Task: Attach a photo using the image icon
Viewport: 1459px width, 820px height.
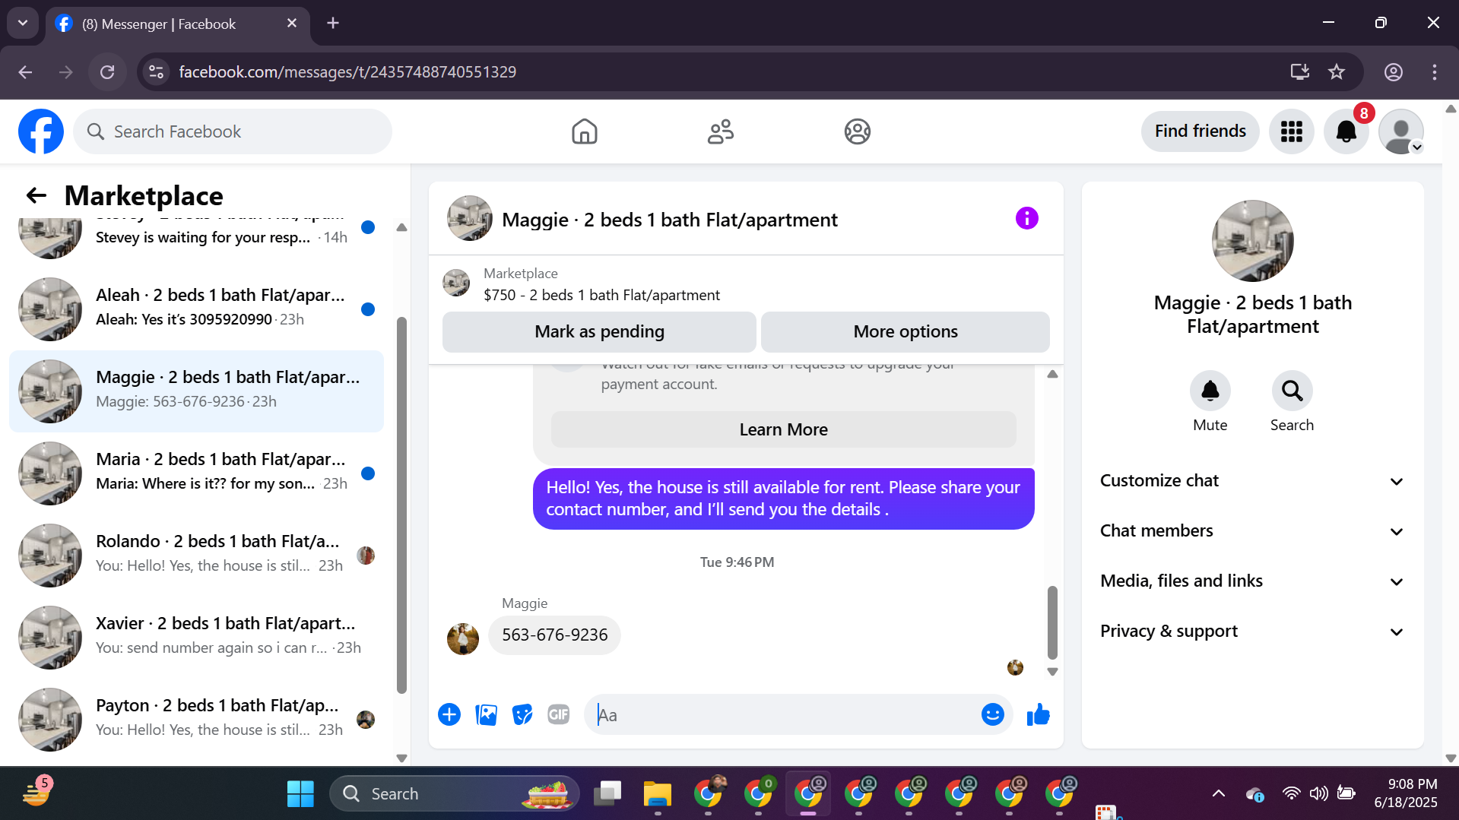Action: click(486, 714)
